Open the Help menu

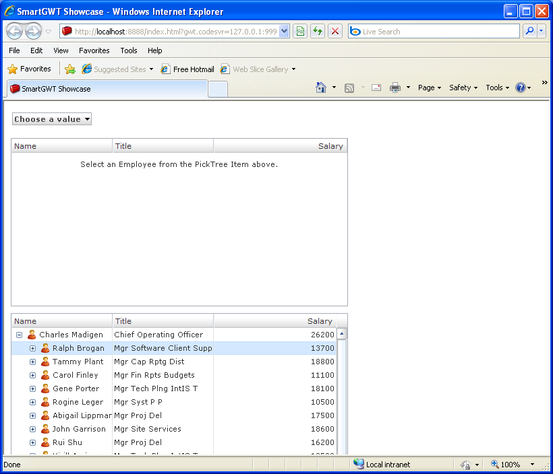click(x=155, y=50)
